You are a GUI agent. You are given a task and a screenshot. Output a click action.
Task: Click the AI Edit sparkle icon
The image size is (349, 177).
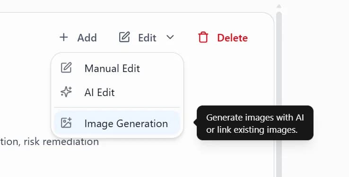(66, 92)
